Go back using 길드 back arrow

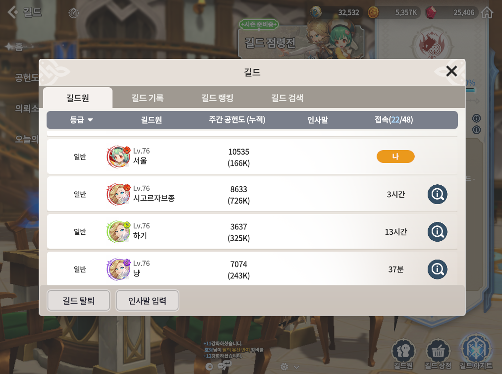25,12
